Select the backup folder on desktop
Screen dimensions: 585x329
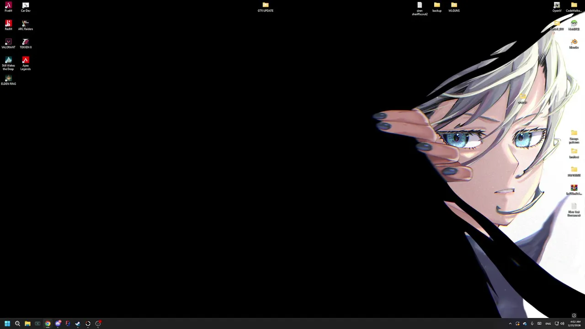click(437, 7)
